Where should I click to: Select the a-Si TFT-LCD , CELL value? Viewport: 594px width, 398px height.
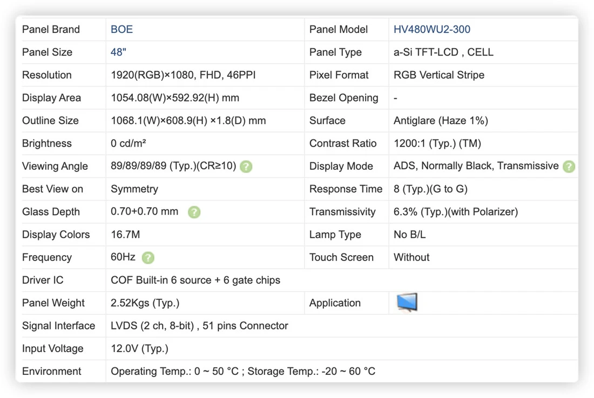(443, 52)
